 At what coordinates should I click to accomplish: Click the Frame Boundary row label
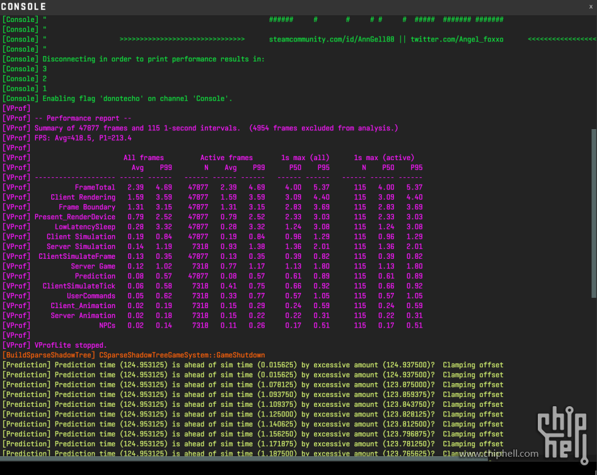87,207
